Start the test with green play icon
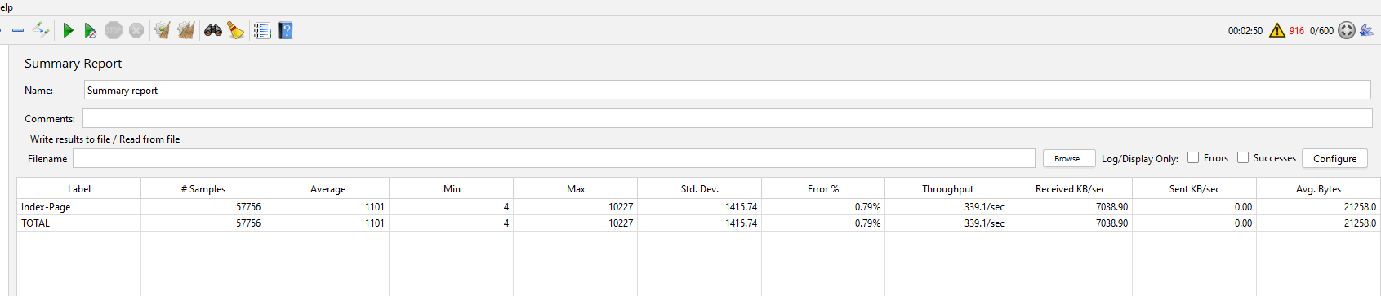Image resolution: width=1381 pixels, height=296 pixels. point(68,30)
